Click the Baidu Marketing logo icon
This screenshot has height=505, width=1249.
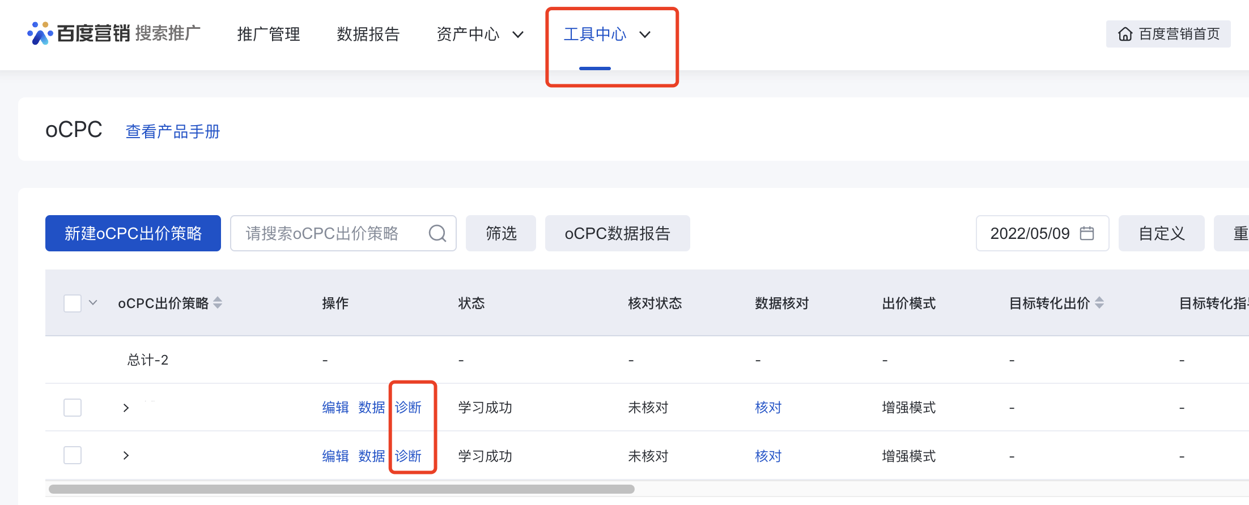40,33
